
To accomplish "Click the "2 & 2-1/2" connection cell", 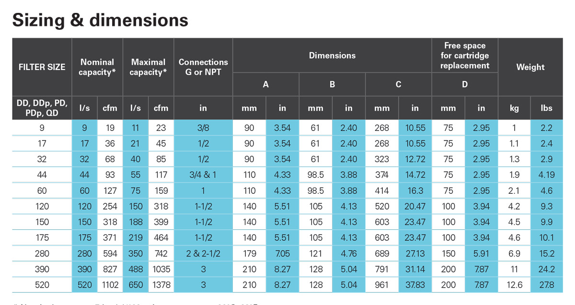I will (x=203, y=254).
